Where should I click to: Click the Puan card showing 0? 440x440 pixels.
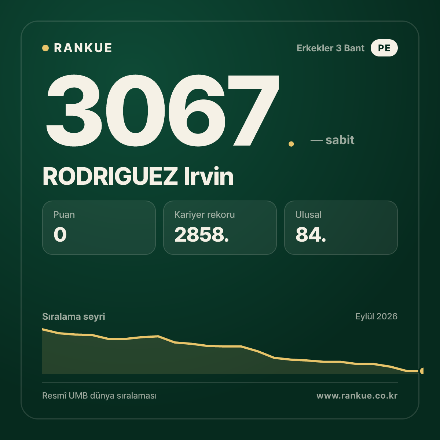tap(99, 228)
